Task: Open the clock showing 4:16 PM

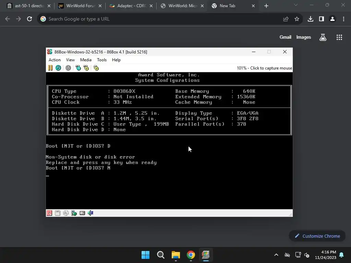Action: (326, 255)
